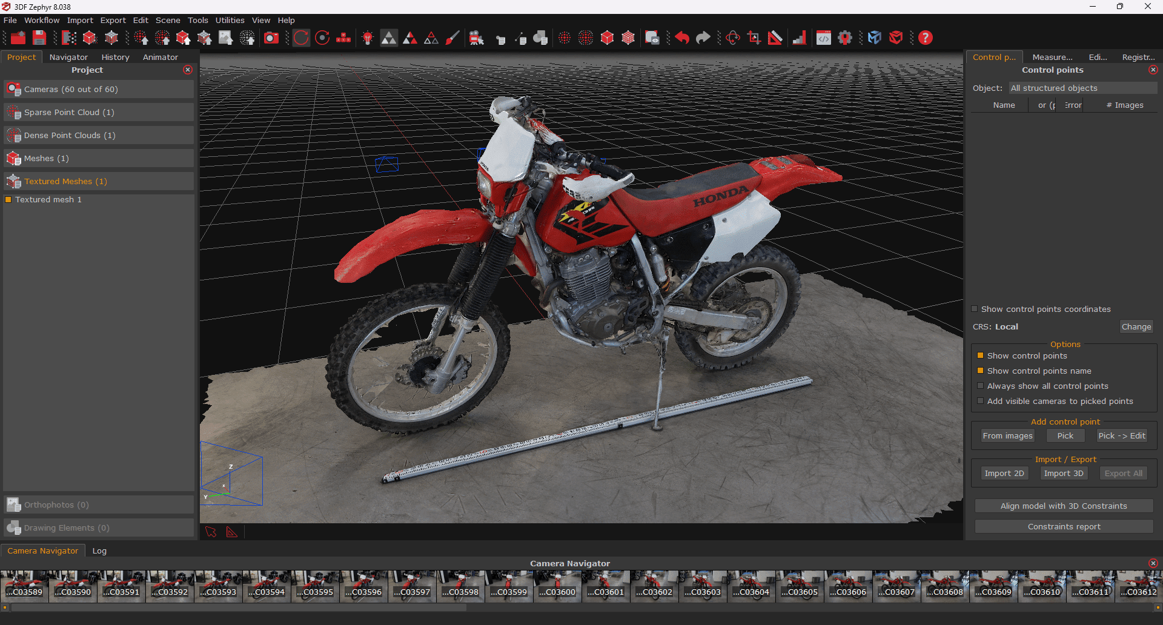
Task: Expand the Meshes (1) section
Action: coord(99,158)
